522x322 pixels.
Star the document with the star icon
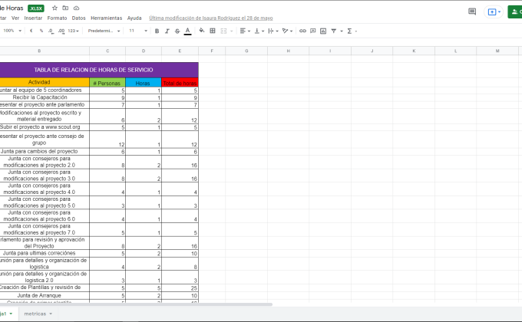pyautogui.click(x=55, y=8)
